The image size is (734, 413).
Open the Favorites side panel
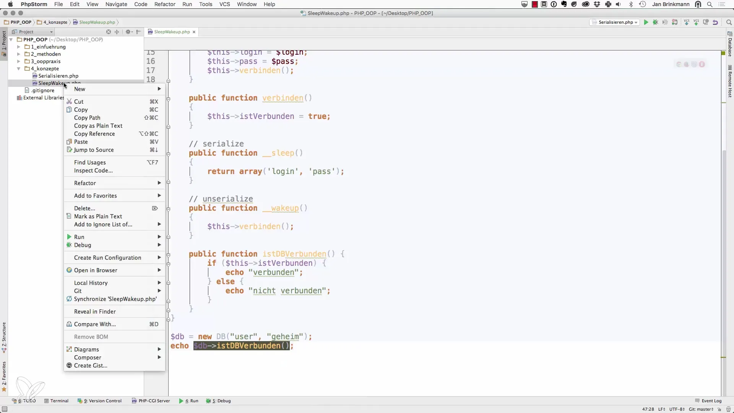[4, 377]
